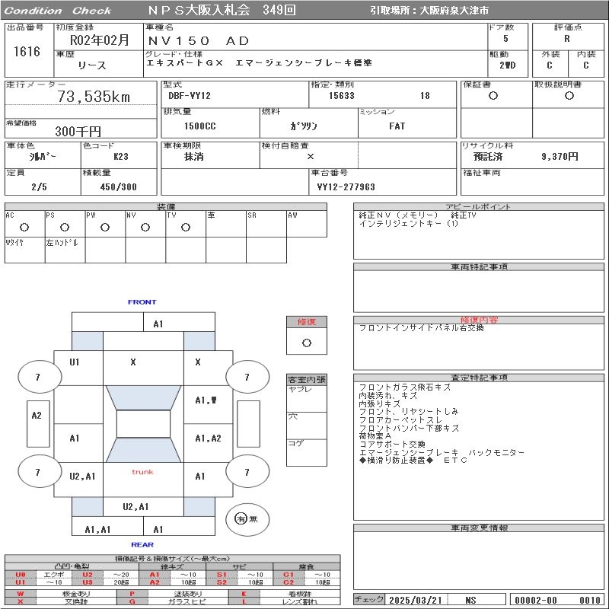The width and height of the screenshot is (609, 609).
Task: Click the chassis number YY12-277963
Action: pyautogui.click(x=346, y=187)
